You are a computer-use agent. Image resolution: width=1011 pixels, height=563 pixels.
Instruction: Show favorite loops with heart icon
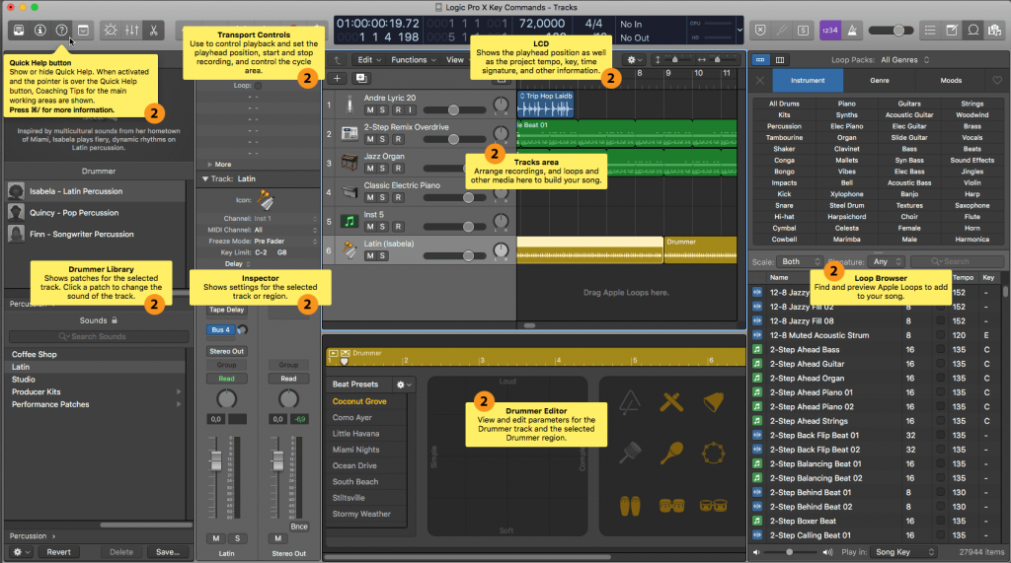[997, 81]
